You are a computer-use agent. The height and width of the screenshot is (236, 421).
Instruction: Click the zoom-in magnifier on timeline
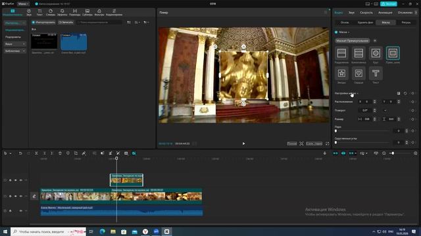click(x=415, y=153)
